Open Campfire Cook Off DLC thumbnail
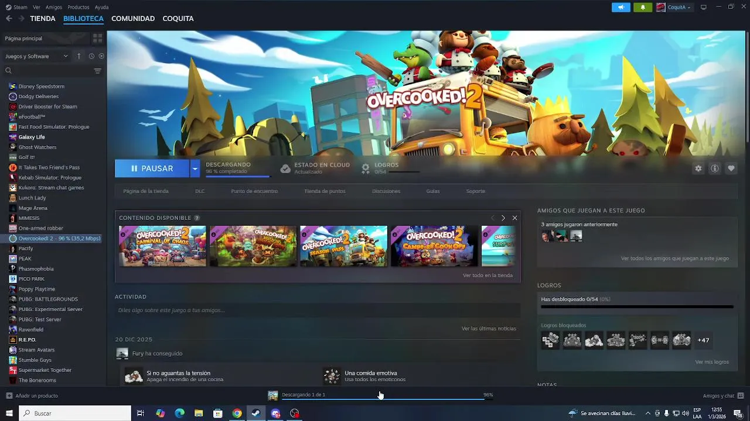This screenshot has width=750, height=421. pyautogui.click(x=434, y=246)
